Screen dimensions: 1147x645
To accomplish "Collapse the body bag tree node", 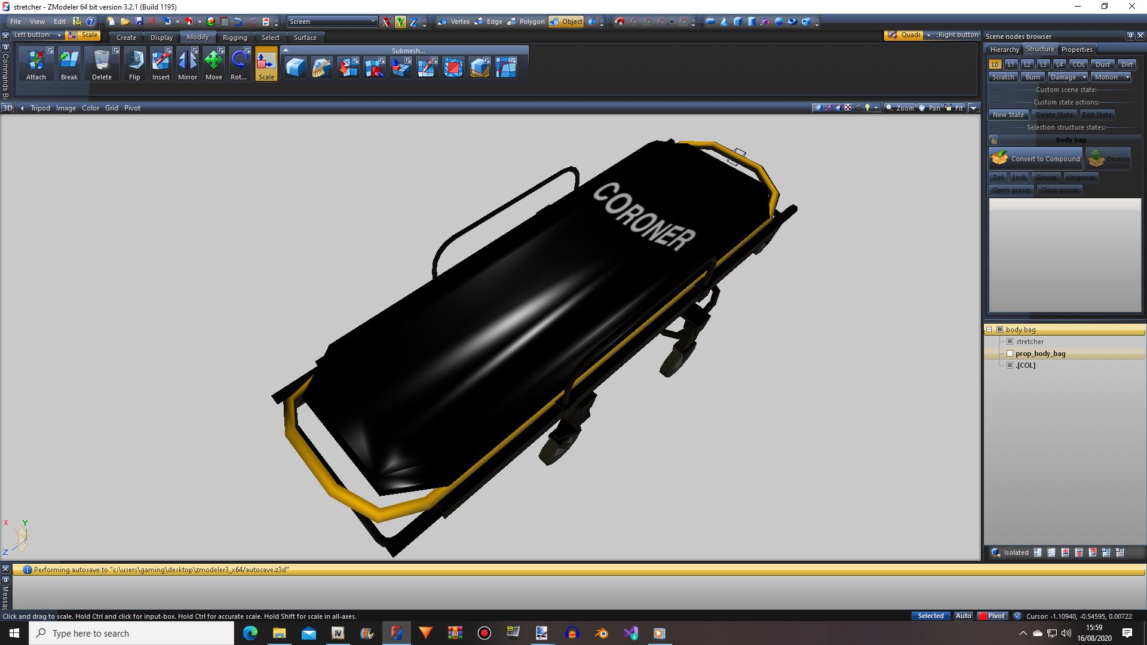I will [x=989, y=330].
